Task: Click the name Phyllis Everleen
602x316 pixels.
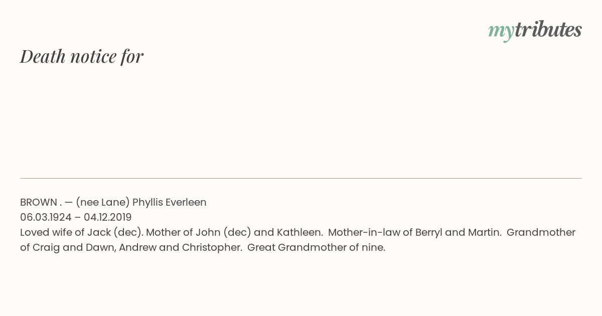Action: [170, 203]
